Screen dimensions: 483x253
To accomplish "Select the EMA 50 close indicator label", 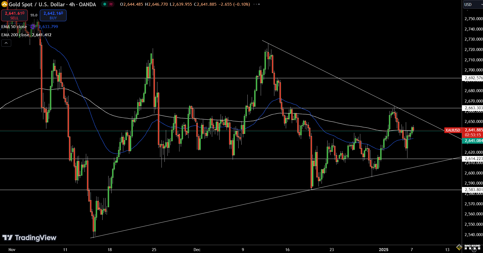I will (x=14, y=27).
